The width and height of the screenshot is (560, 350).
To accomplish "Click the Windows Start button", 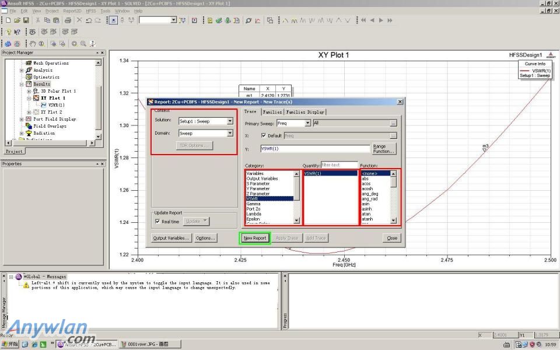I will (x=10, y=344).
